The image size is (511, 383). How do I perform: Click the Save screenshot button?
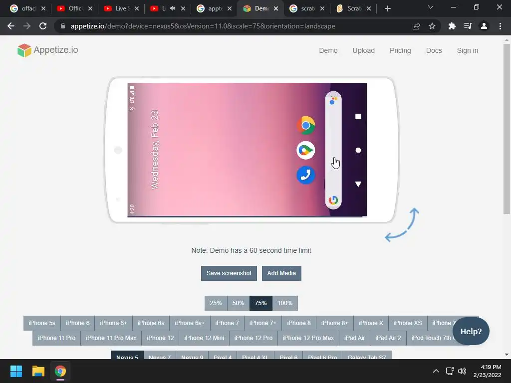[x=229, y=273]
